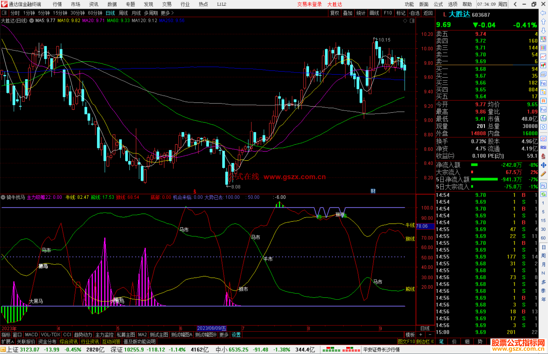Click the blue left arrow sidebar icon

(x=543, y=13)
